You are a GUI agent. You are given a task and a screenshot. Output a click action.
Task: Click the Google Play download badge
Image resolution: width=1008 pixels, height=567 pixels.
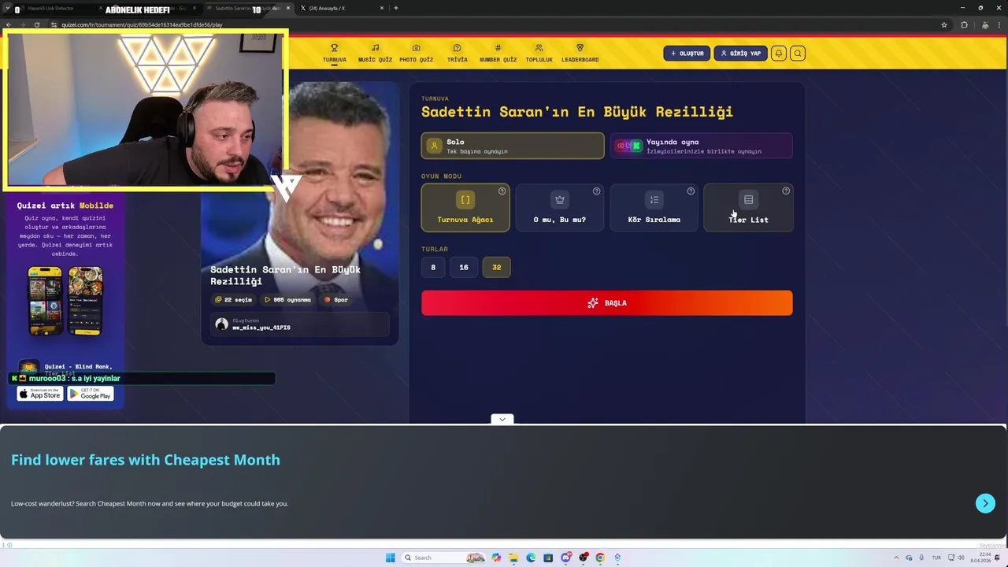point(91,394)
